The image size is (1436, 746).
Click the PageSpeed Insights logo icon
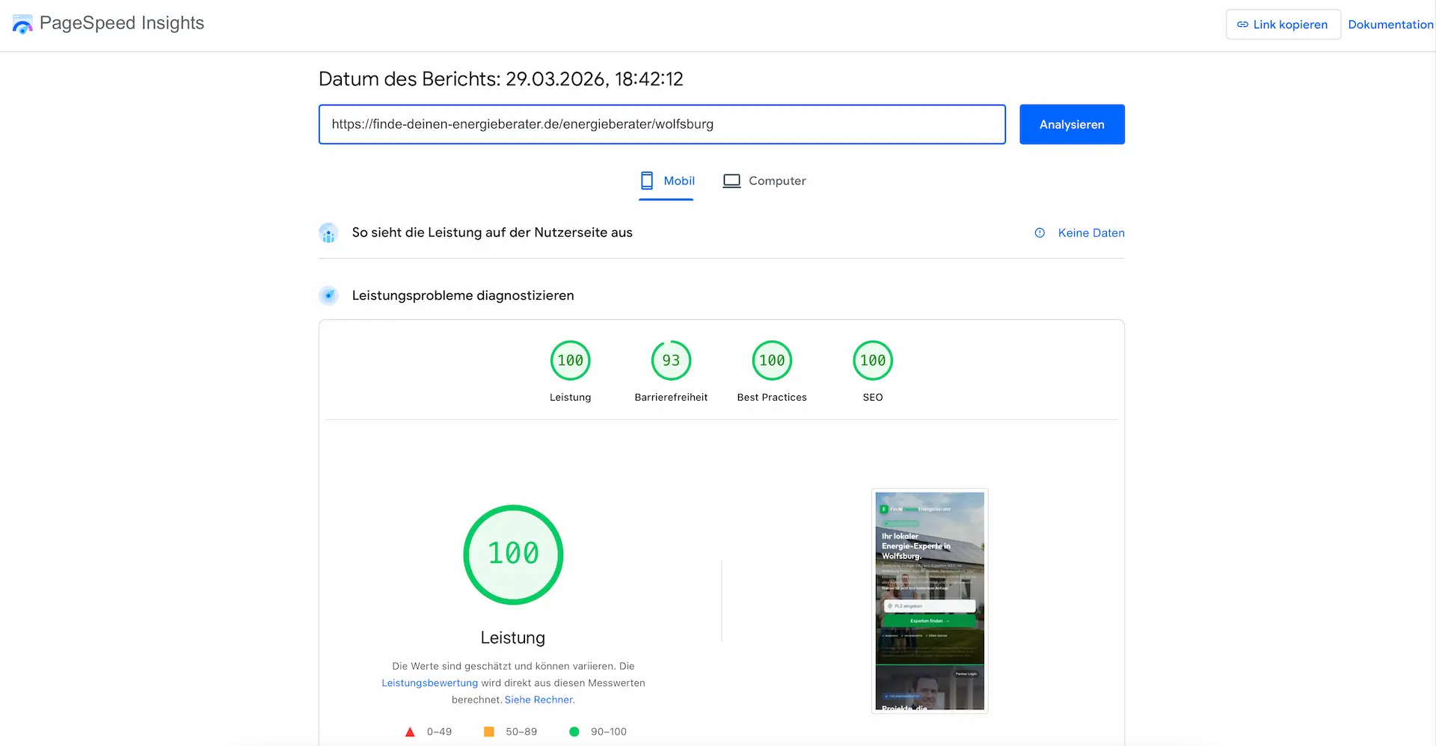tap(22, 24)
